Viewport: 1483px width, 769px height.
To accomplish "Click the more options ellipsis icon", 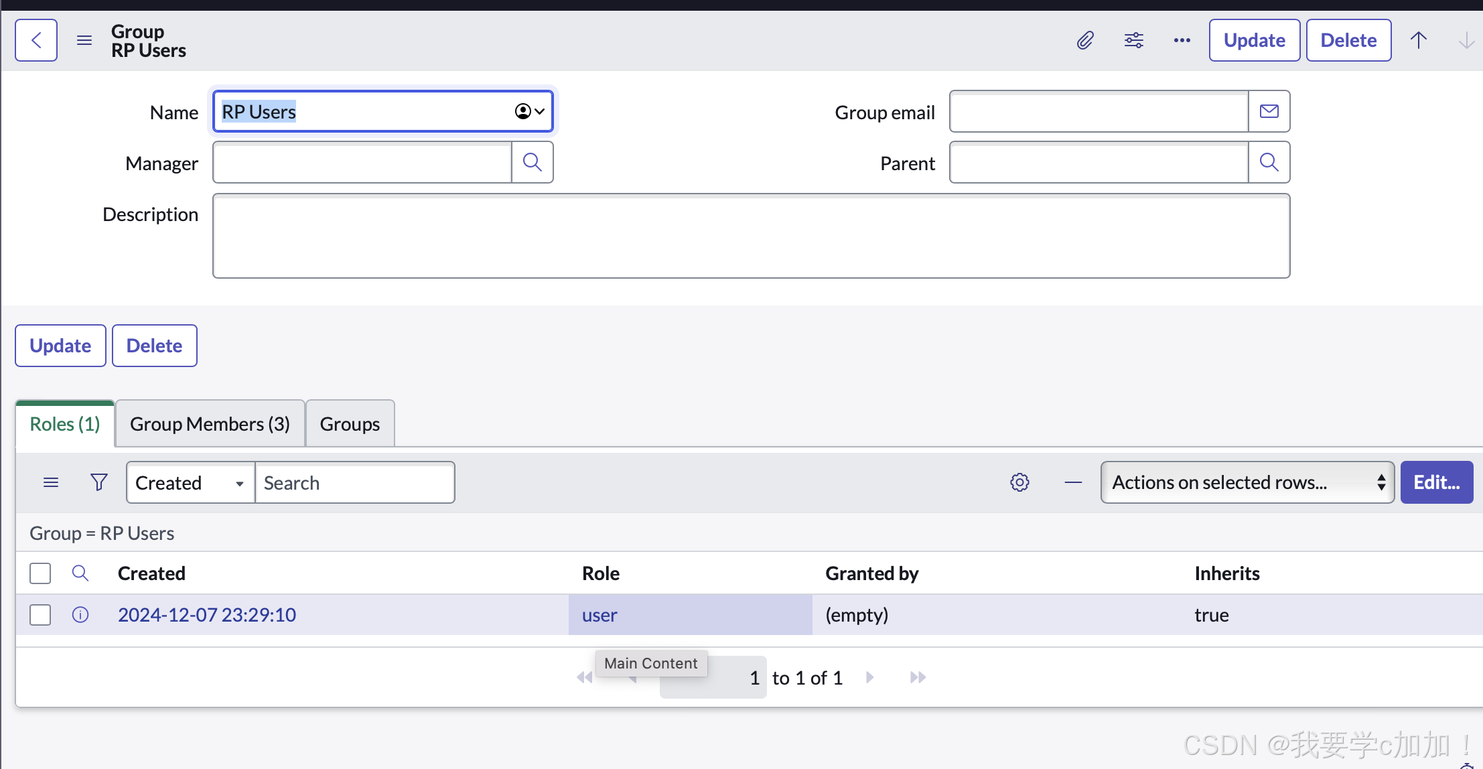I will [x=1182, y=40].
